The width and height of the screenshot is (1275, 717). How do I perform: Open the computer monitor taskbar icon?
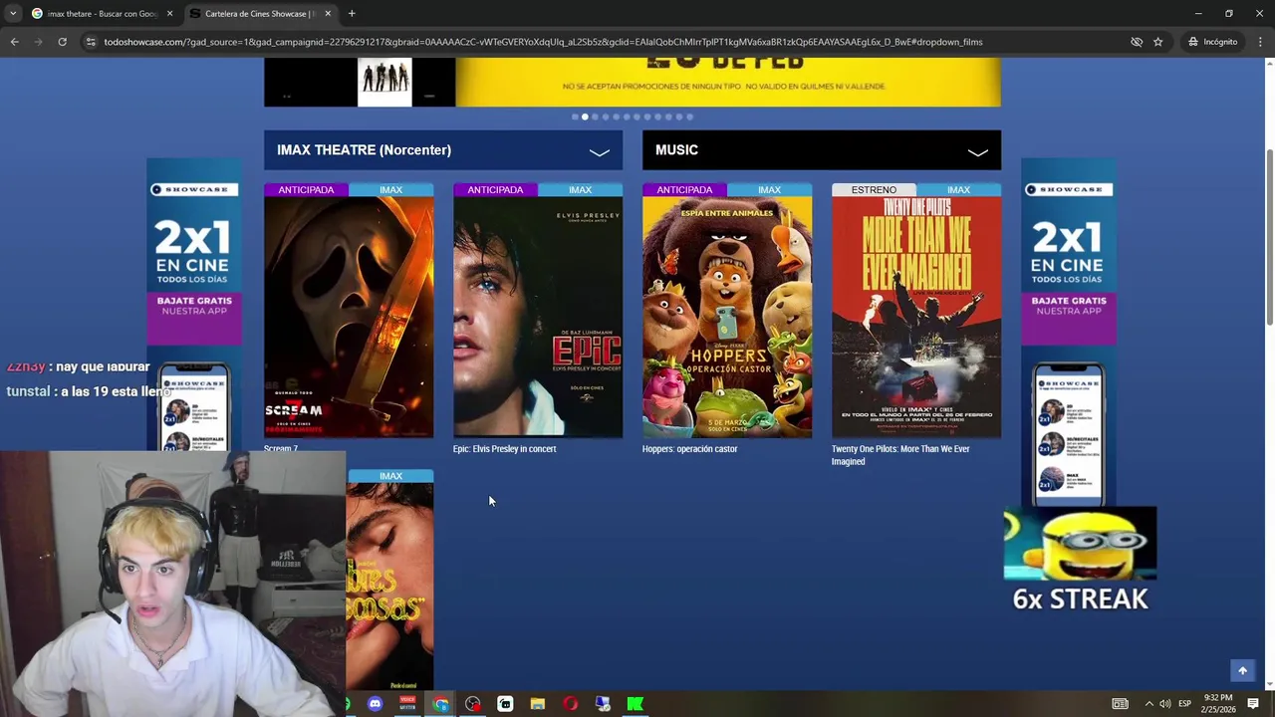[x=603, y=704]
